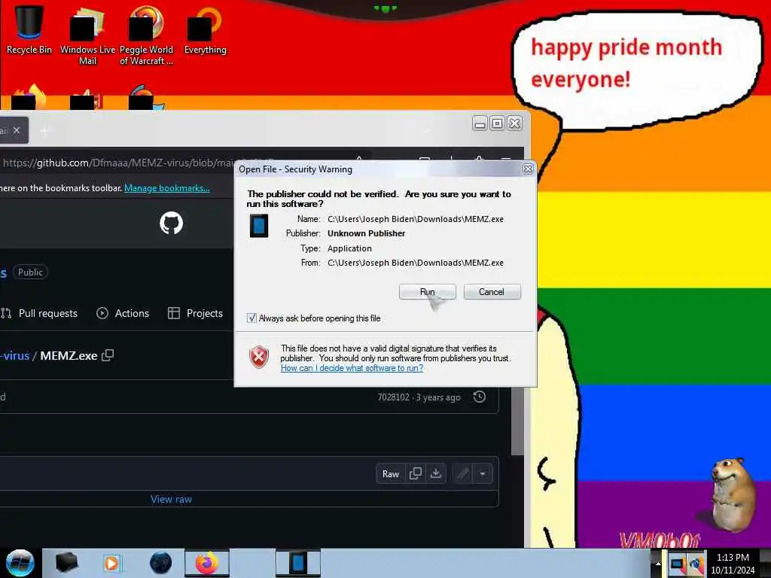Switch to Firefox in taskbar
Viewport: 771px width, 578px height.
207,563
